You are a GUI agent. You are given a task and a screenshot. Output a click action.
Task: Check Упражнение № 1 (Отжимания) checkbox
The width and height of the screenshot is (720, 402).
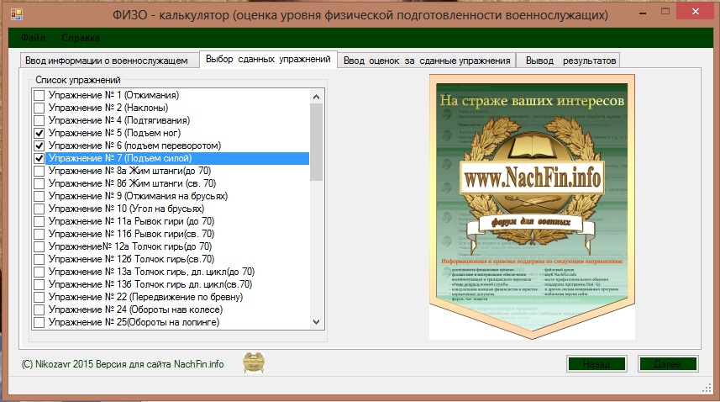tap(39, 95)
